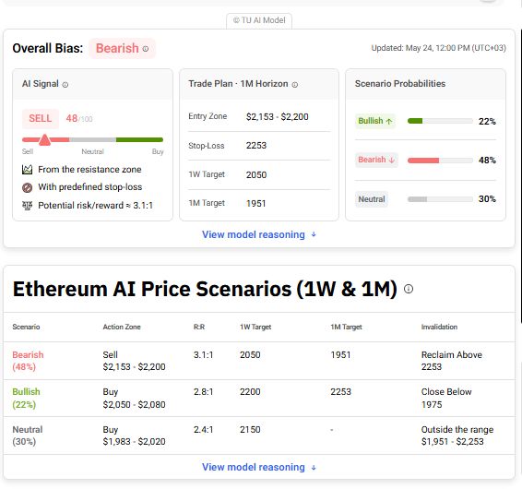522x489 pixels.
Task: Click the TU AI Model tab label
Action: pos(259,20)
